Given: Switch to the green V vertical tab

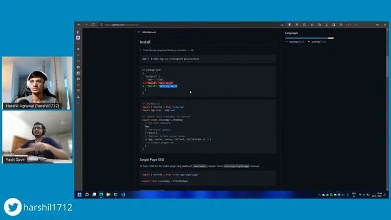Looking at the screenshot, I should (x=78, y=55).
